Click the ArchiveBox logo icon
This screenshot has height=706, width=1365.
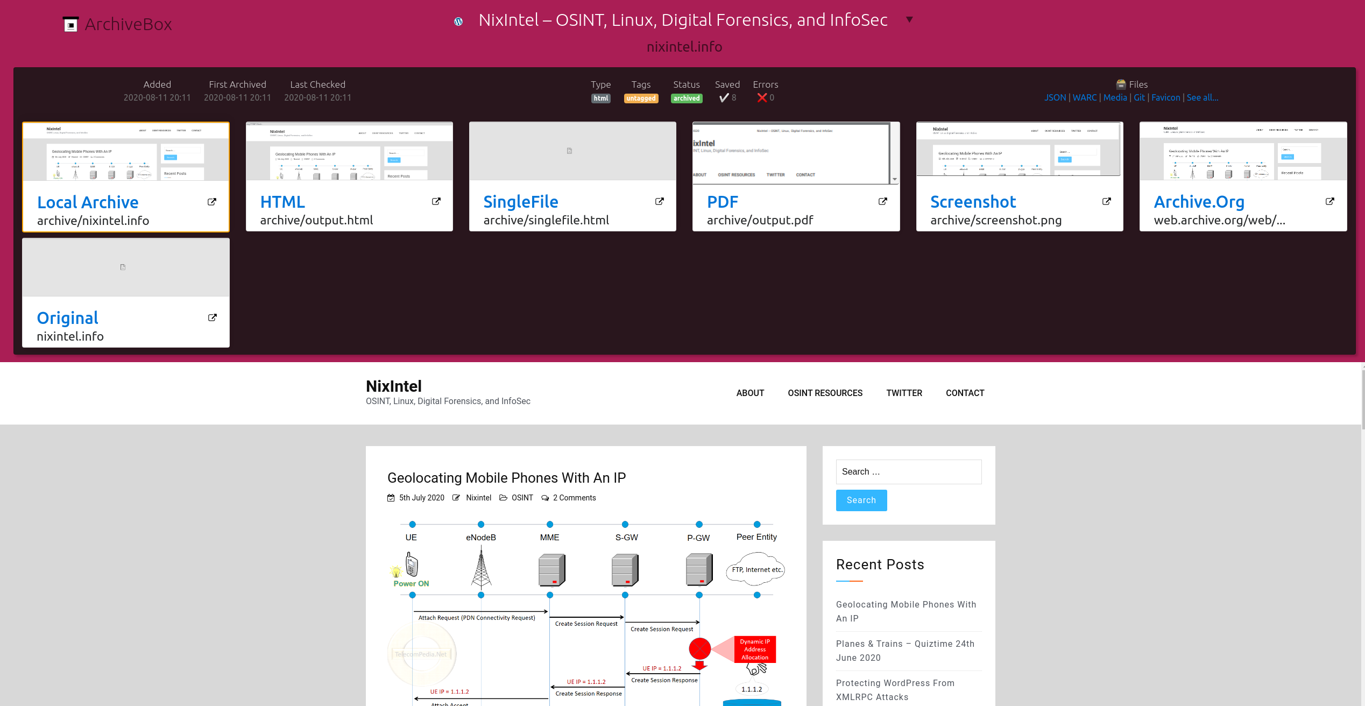click(x=70, y=23)
